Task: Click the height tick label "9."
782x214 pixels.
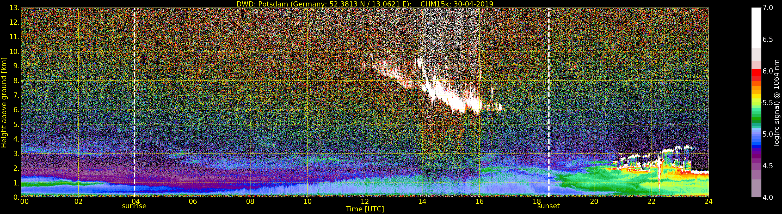Action: click(17, 66)
